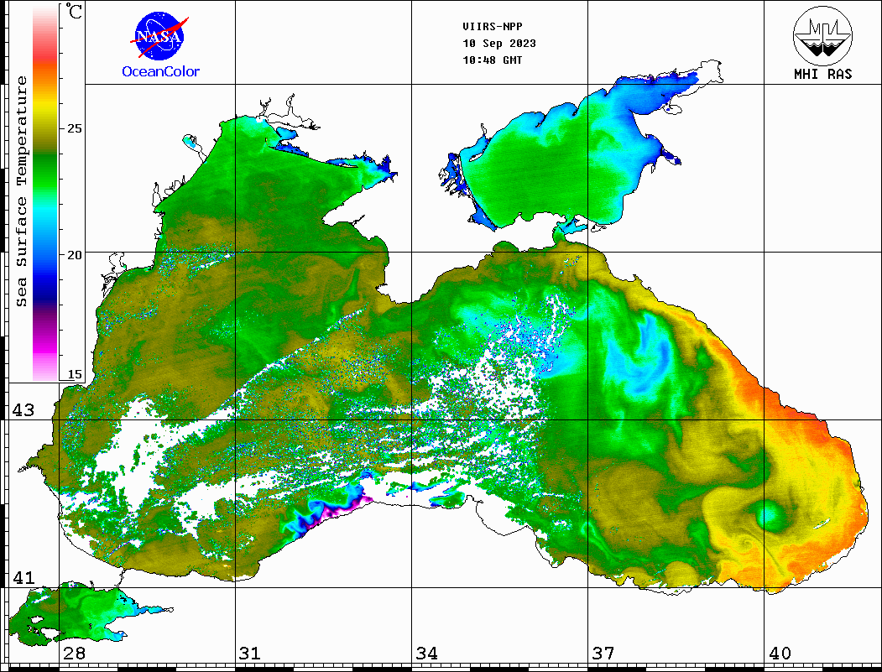
Task: Click longitude label 34
Action: tap(427, 653)
